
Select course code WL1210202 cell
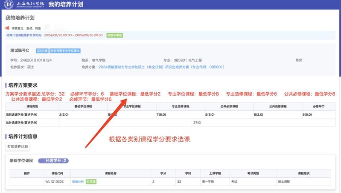tap(55, 182)
